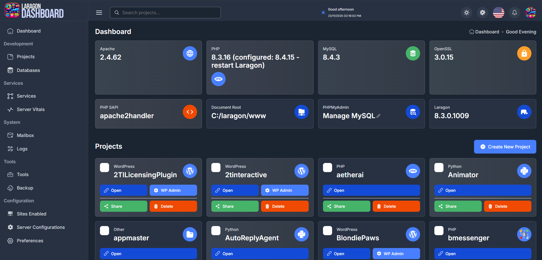Select the OpenSSL padlock icon
The height and width of the screenshot is (260, 542).
[524, 53]
